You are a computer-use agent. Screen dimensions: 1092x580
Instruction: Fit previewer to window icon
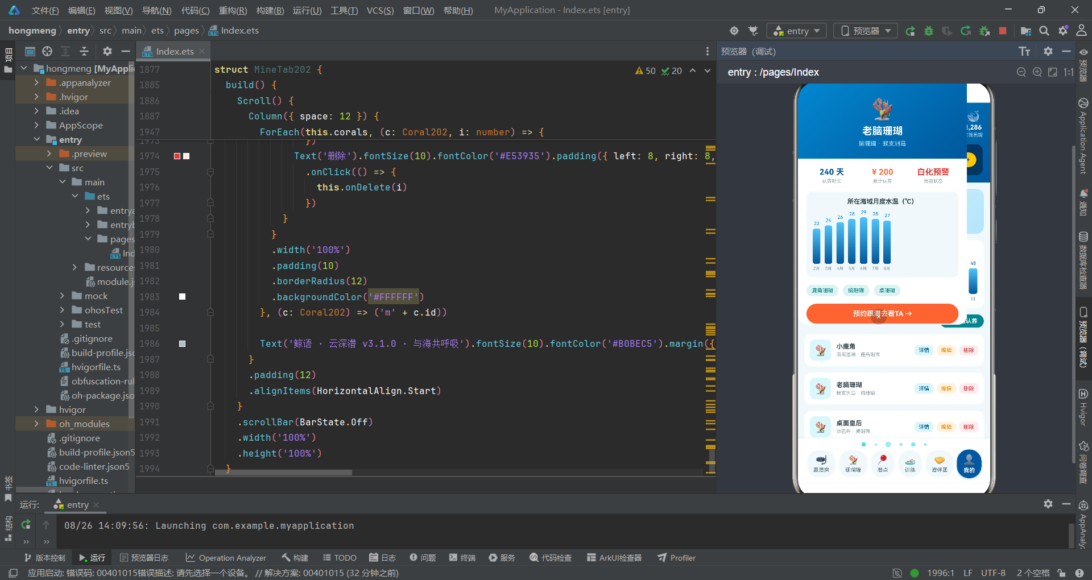[x=1053, y=72]
